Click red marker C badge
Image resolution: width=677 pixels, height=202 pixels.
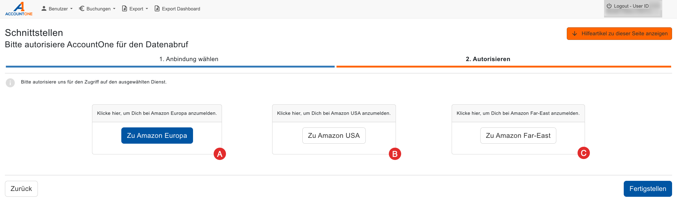[583, 153]
